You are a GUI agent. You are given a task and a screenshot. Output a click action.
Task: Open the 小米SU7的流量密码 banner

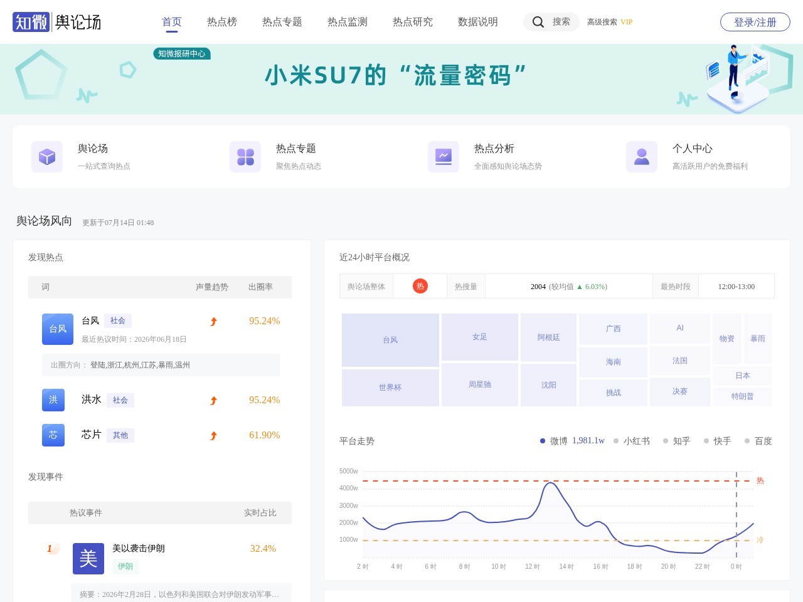401,79
